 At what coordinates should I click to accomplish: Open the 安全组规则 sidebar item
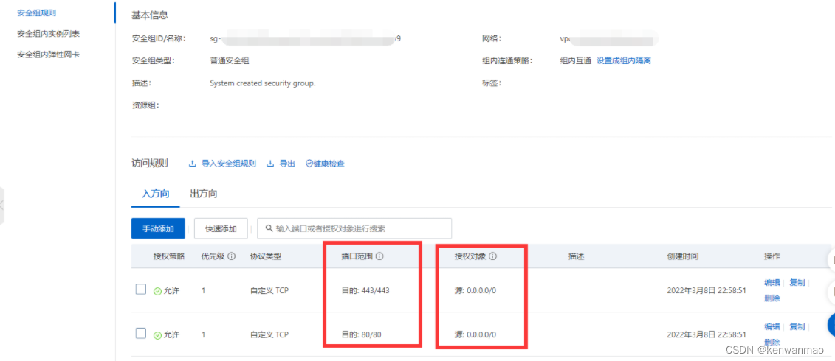(37, 13)
